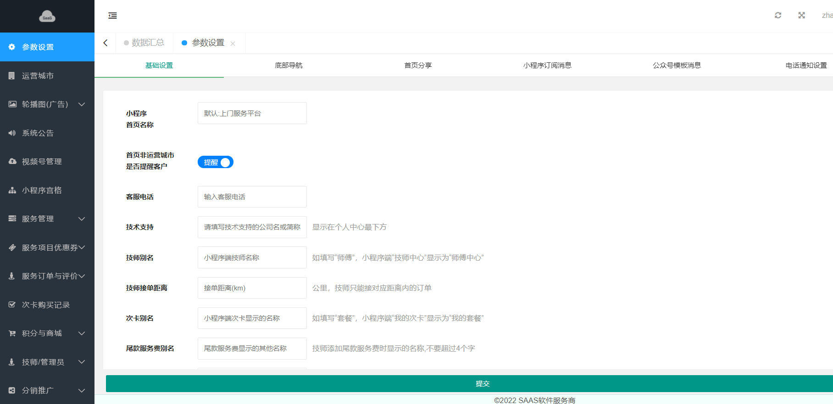Focus the 客服电话 input field
Screen dimensions: 833x404
pos(252,197)
